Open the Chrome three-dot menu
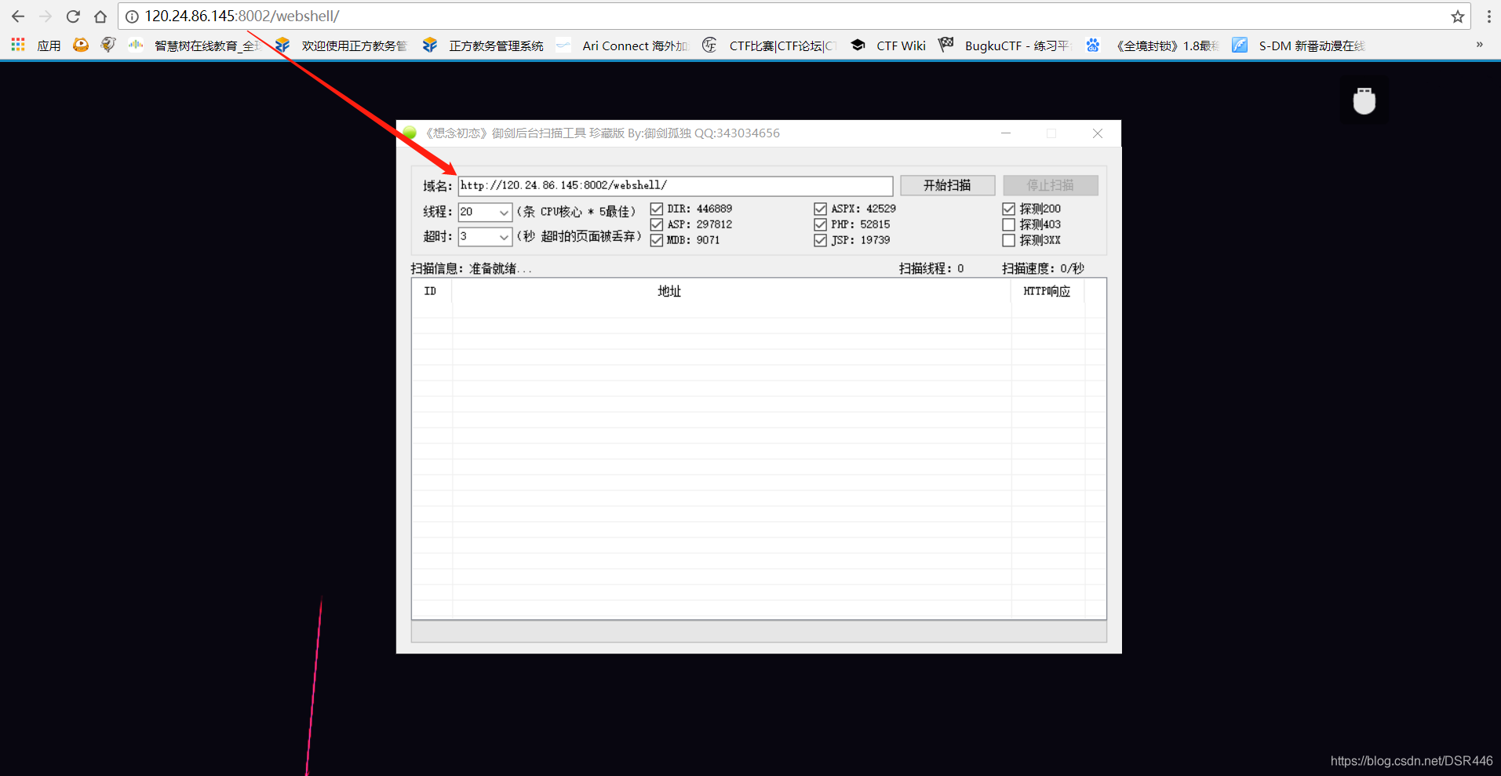Image resolution: width=1501 pixels, height=776 pixels. pyautogui.click(x=1488, y=16)
